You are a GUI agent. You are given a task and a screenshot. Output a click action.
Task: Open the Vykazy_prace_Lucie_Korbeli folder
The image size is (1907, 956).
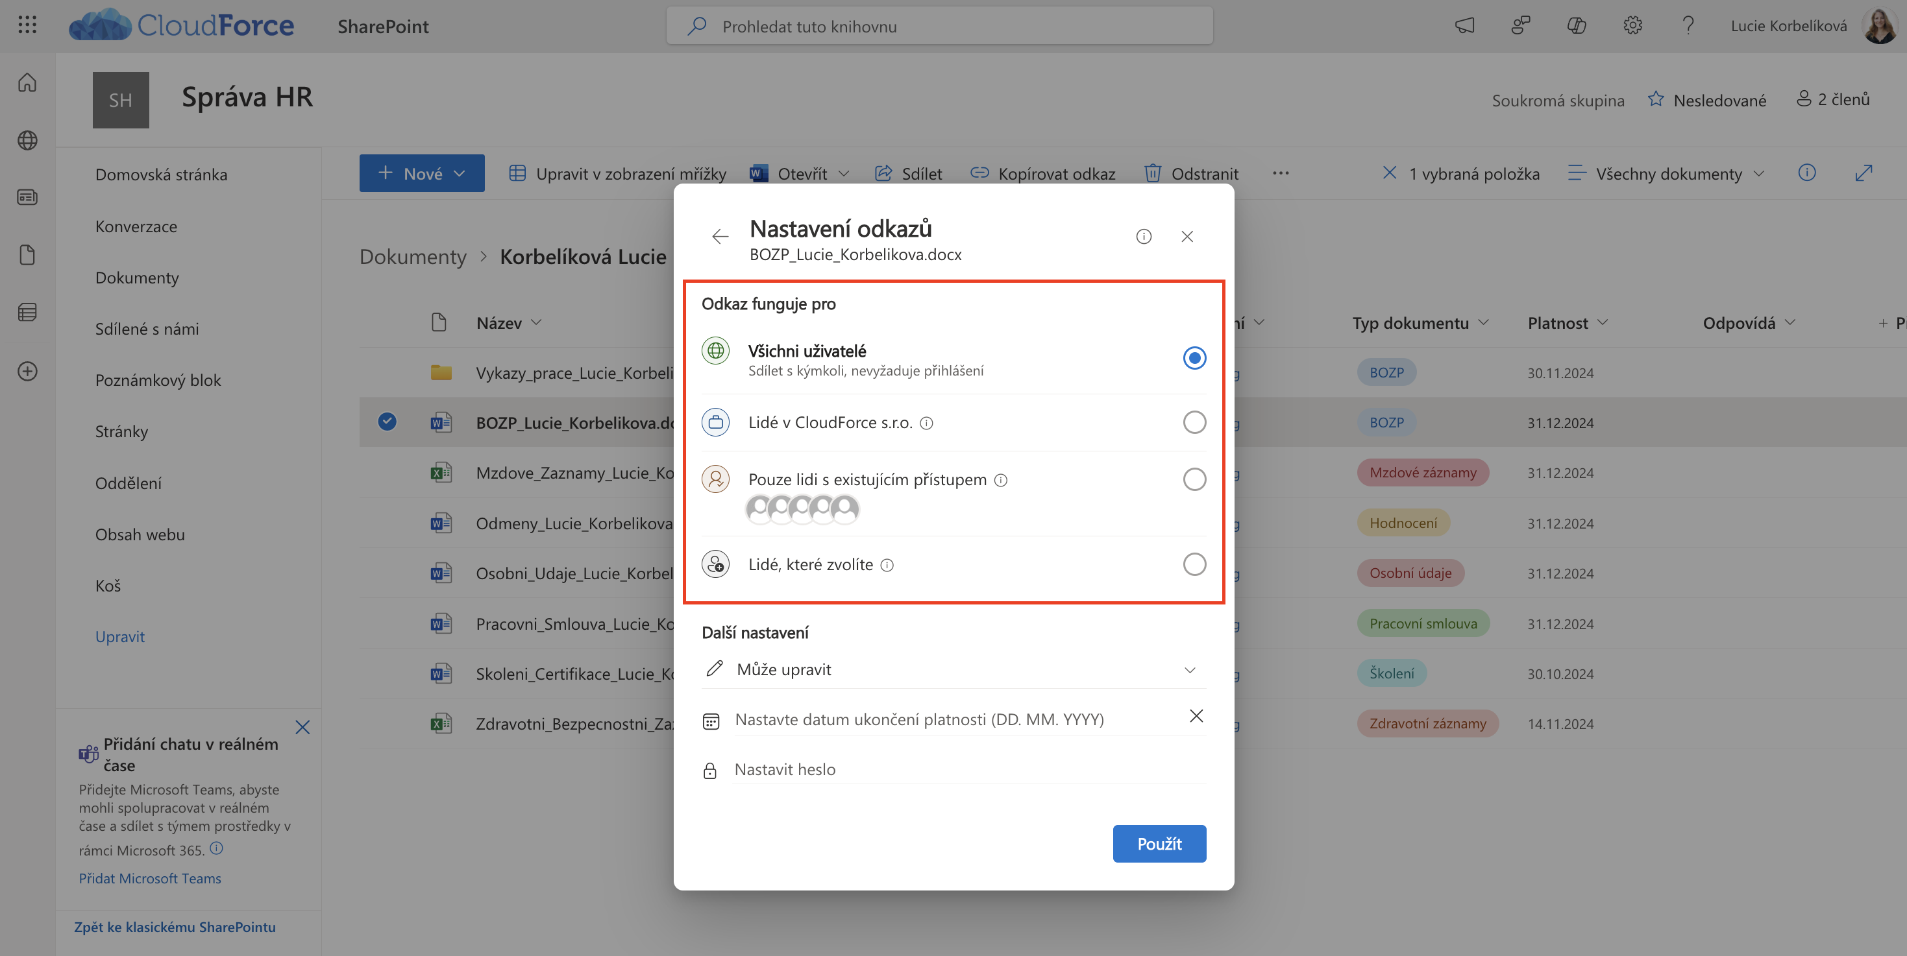click(574, 373)
